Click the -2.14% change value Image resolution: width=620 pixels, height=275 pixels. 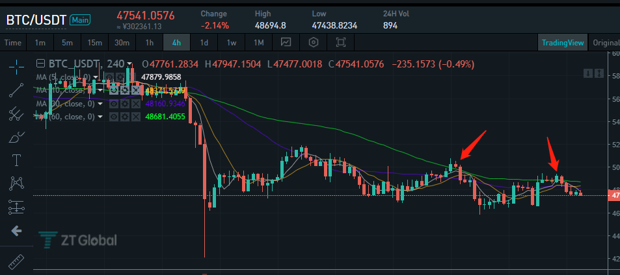tap(215, 26)
